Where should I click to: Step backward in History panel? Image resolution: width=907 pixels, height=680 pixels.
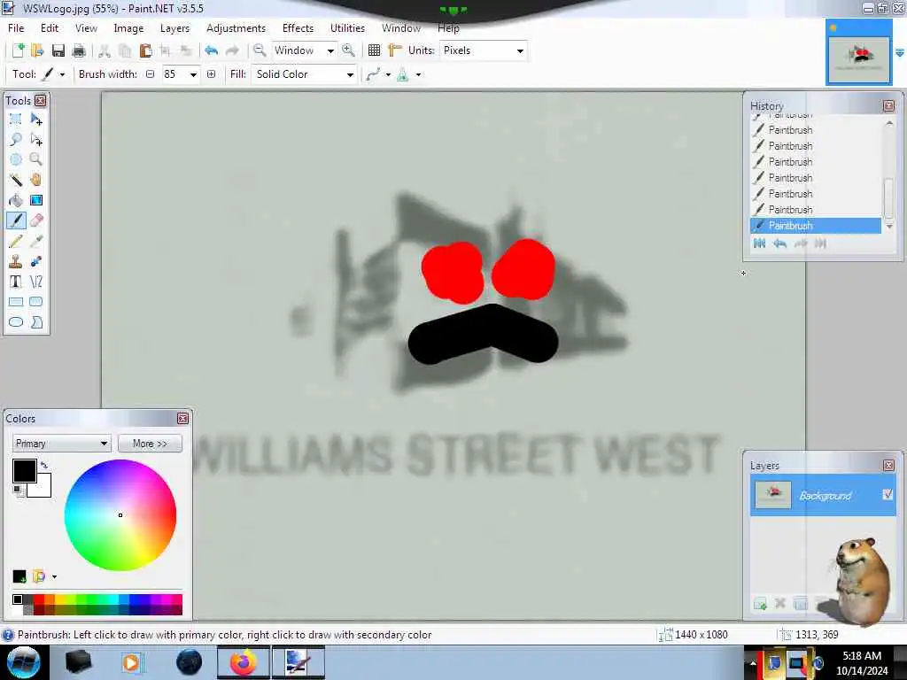(x=779, y=243)
